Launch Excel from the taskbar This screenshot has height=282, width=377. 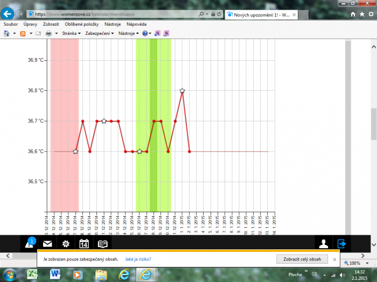33,274
